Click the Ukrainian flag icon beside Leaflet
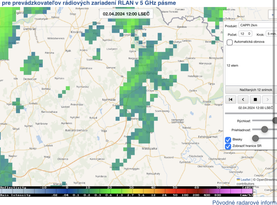 tap(238, 180)
